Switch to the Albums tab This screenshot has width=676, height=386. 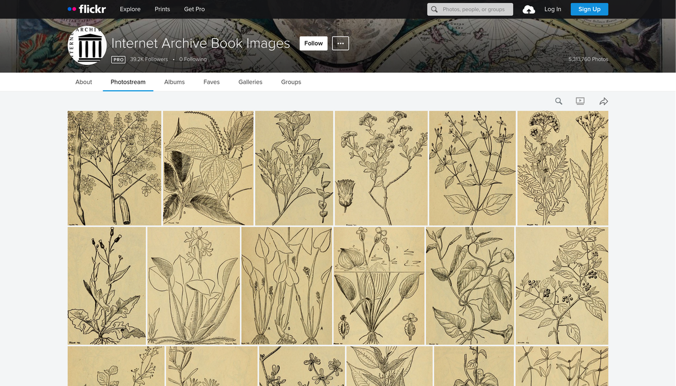174,82
